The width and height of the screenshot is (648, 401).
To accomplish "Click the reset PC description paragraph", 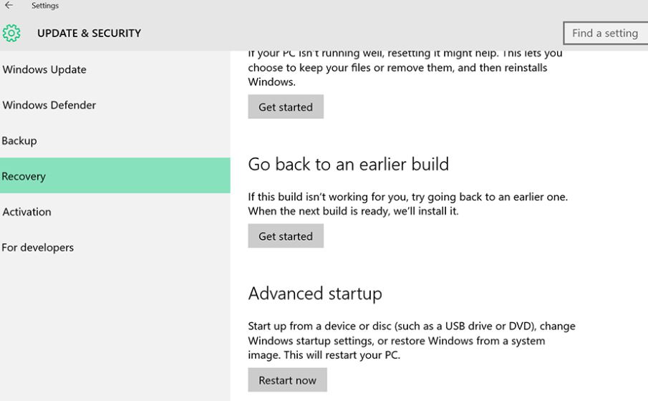I will (x=405, y=68).
